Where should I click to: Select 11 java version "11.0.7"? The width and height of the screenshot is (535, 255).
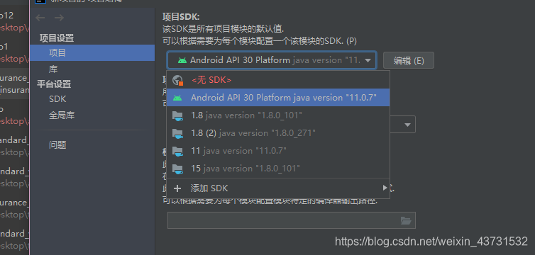(278, 151)
